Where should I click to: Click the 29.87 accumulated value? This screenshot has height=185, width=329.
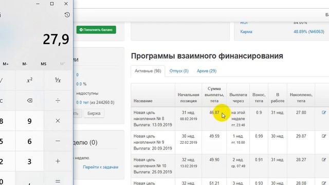click(x=301, y=136)
